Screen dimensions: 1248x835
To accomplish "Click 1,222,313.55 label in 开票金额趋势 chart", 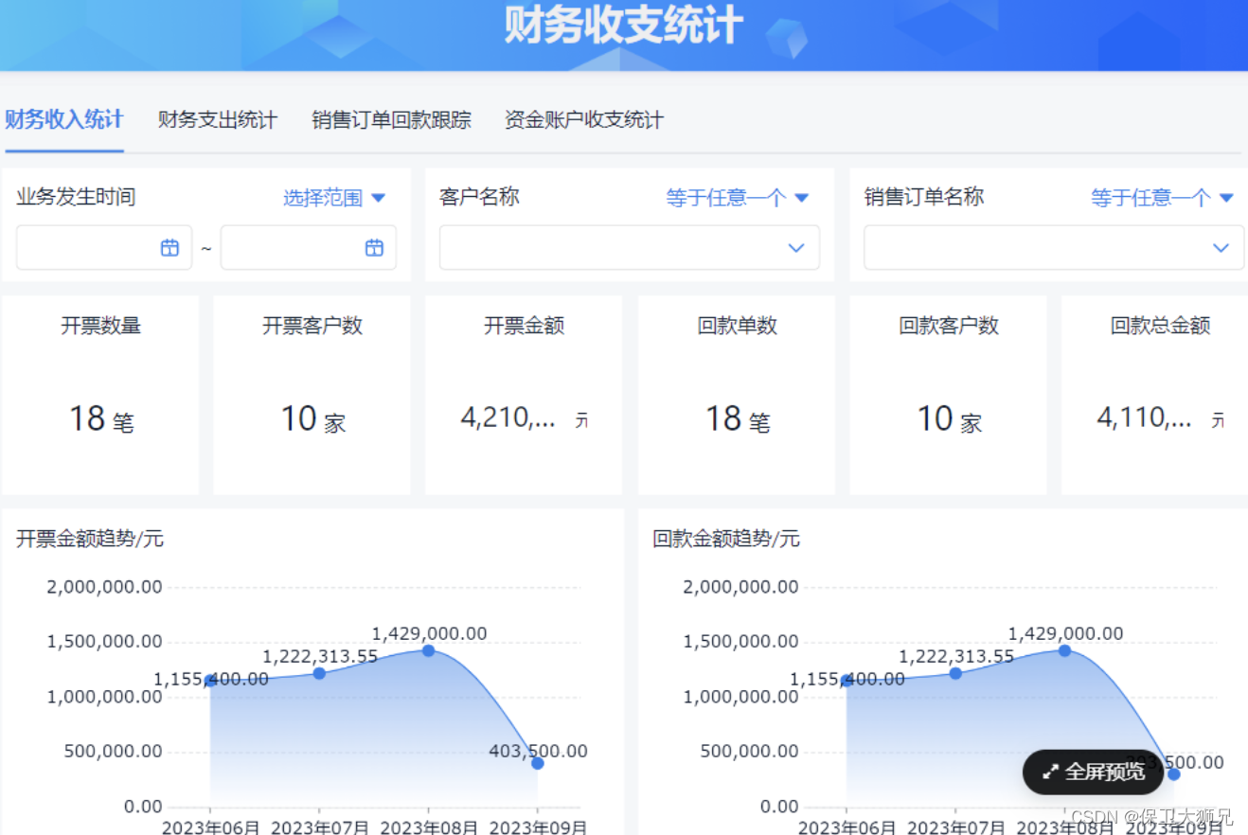I will coord(320,656).
